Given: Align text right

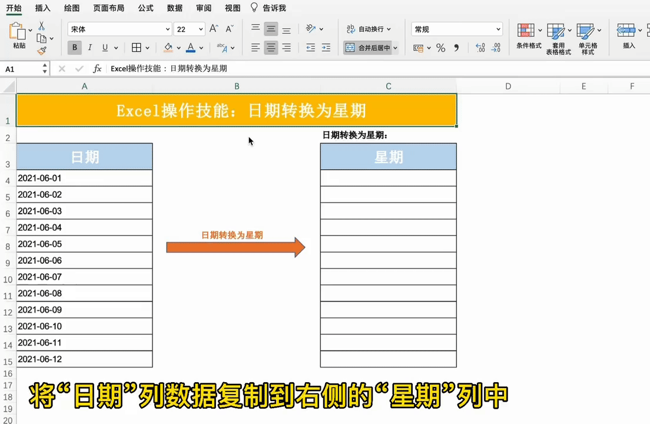Looking at the screenshot, I should [x=286, y=48].
